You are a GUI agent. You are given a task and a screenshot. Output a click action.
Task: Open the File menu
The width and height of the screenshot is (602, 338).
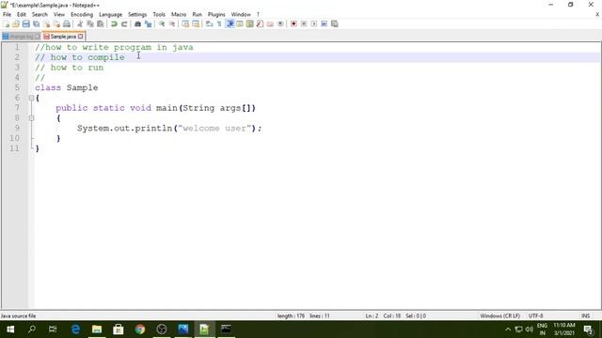click(7, 14)
